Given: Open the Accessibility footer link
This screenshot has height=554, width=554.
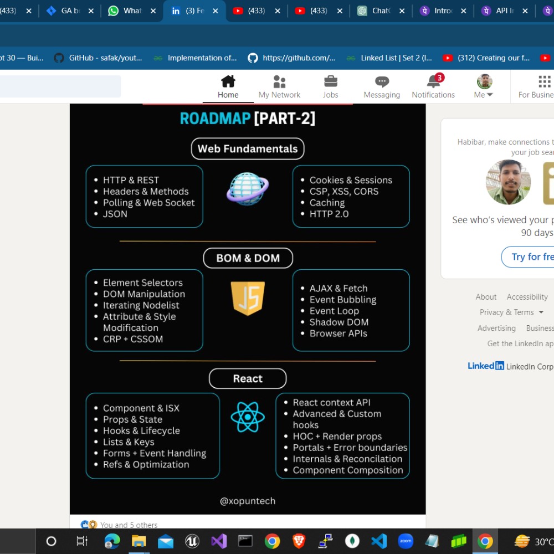Looking at the screenshot, I should click(527, 297).
